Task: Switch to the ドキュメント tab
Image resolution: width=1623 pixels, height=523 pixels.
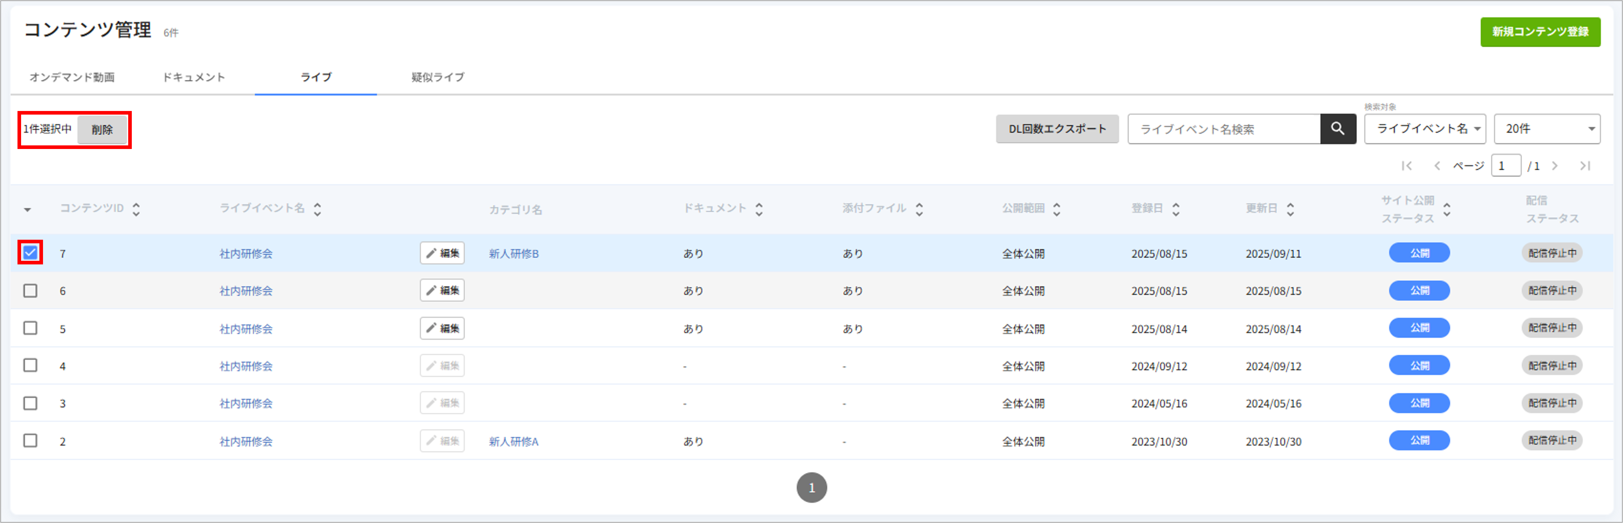Action: pyautogui.click(x=194, y=77)
